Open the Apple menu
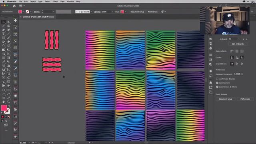 coord(4,2)
